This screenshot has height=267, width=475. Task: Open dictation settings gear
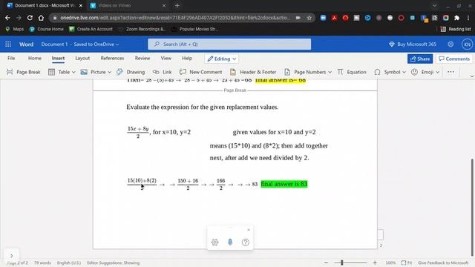214,243
